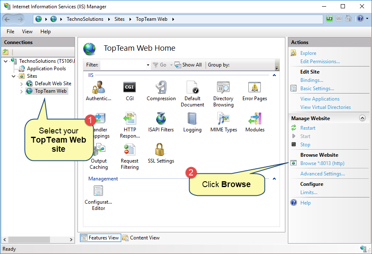Screen dimensions: 372x254
Task: Open the Filter dropdown arrow
Action: coord(148,65)
